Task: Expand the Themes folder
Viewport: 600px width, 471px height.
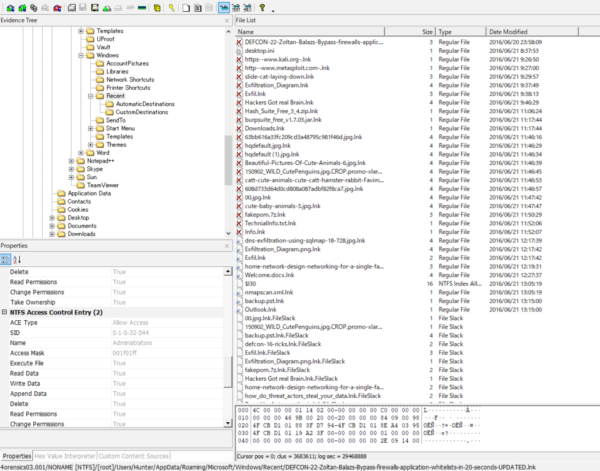Action: [x=91, y=145]
